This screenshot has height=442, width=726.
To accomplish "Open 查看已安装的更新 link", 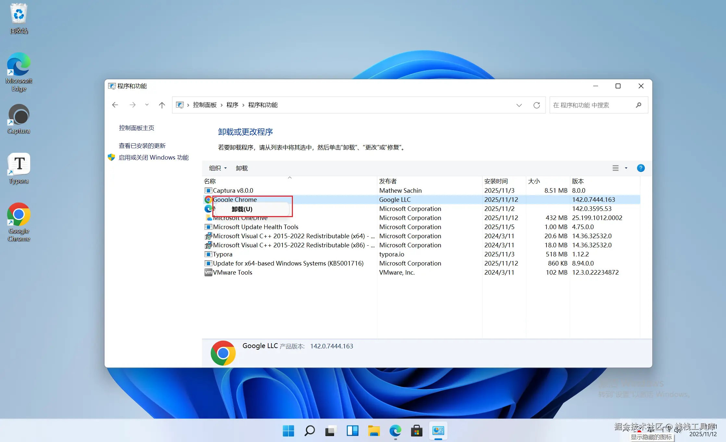I will pyautogui.click(x=142, y=146).
